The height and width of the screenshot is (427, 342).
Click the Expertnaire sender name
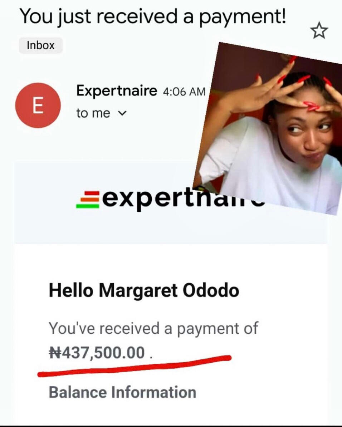point(116,91)
